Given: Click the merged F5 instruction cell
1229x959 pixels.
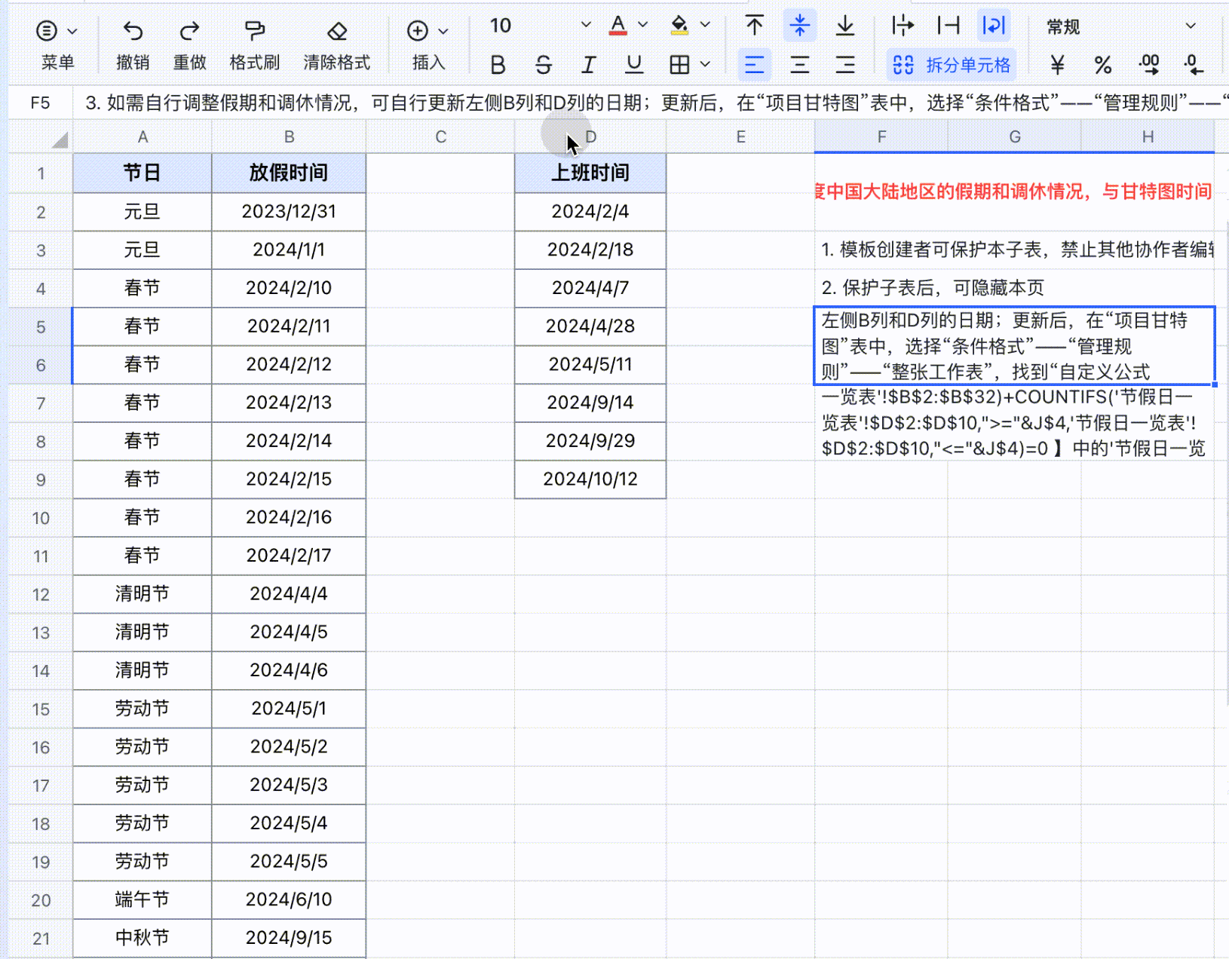Looking at the screenshot, I should pyautogui.click(x=1015, y=346).
